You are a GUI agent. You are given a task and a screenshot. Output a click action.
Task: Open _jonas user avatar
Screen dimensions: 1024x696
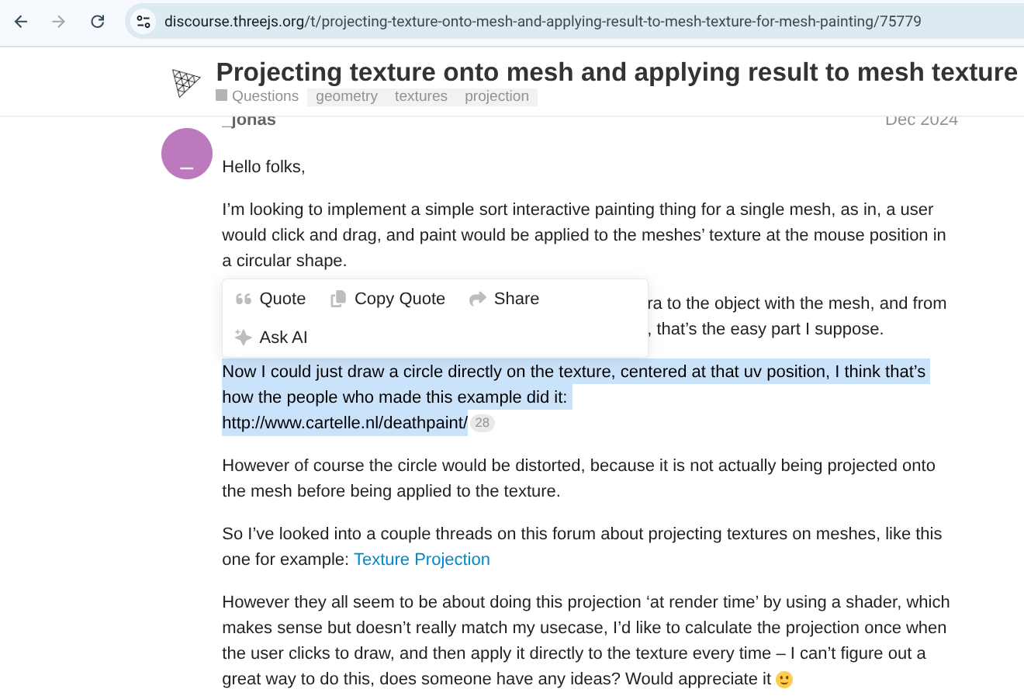187,154
